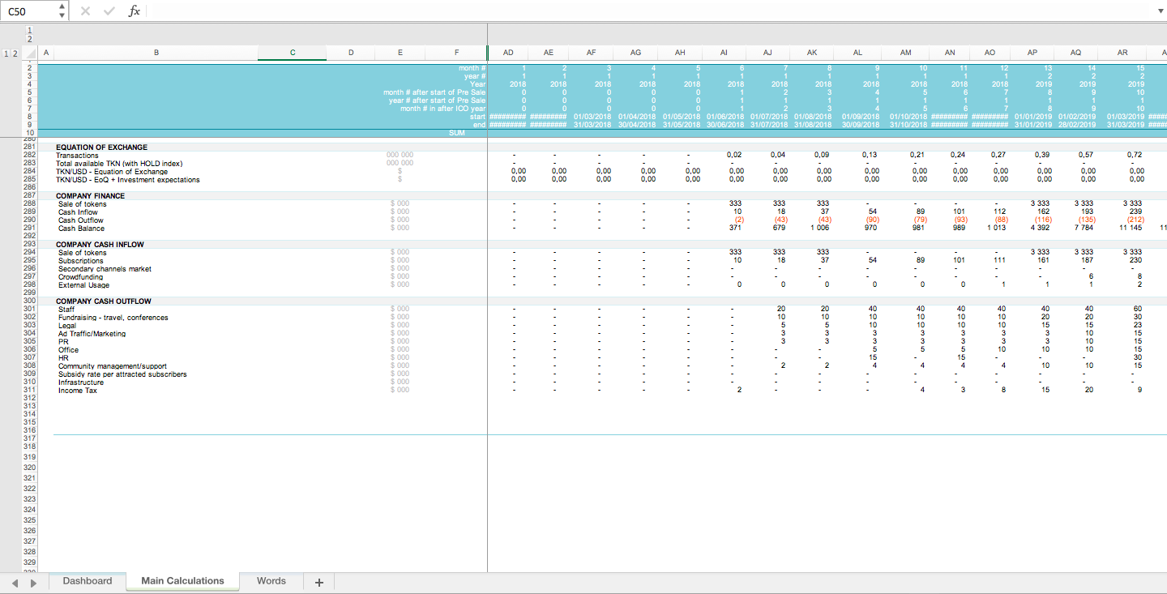
Task: Select column C header
Action: coord(292,53)
